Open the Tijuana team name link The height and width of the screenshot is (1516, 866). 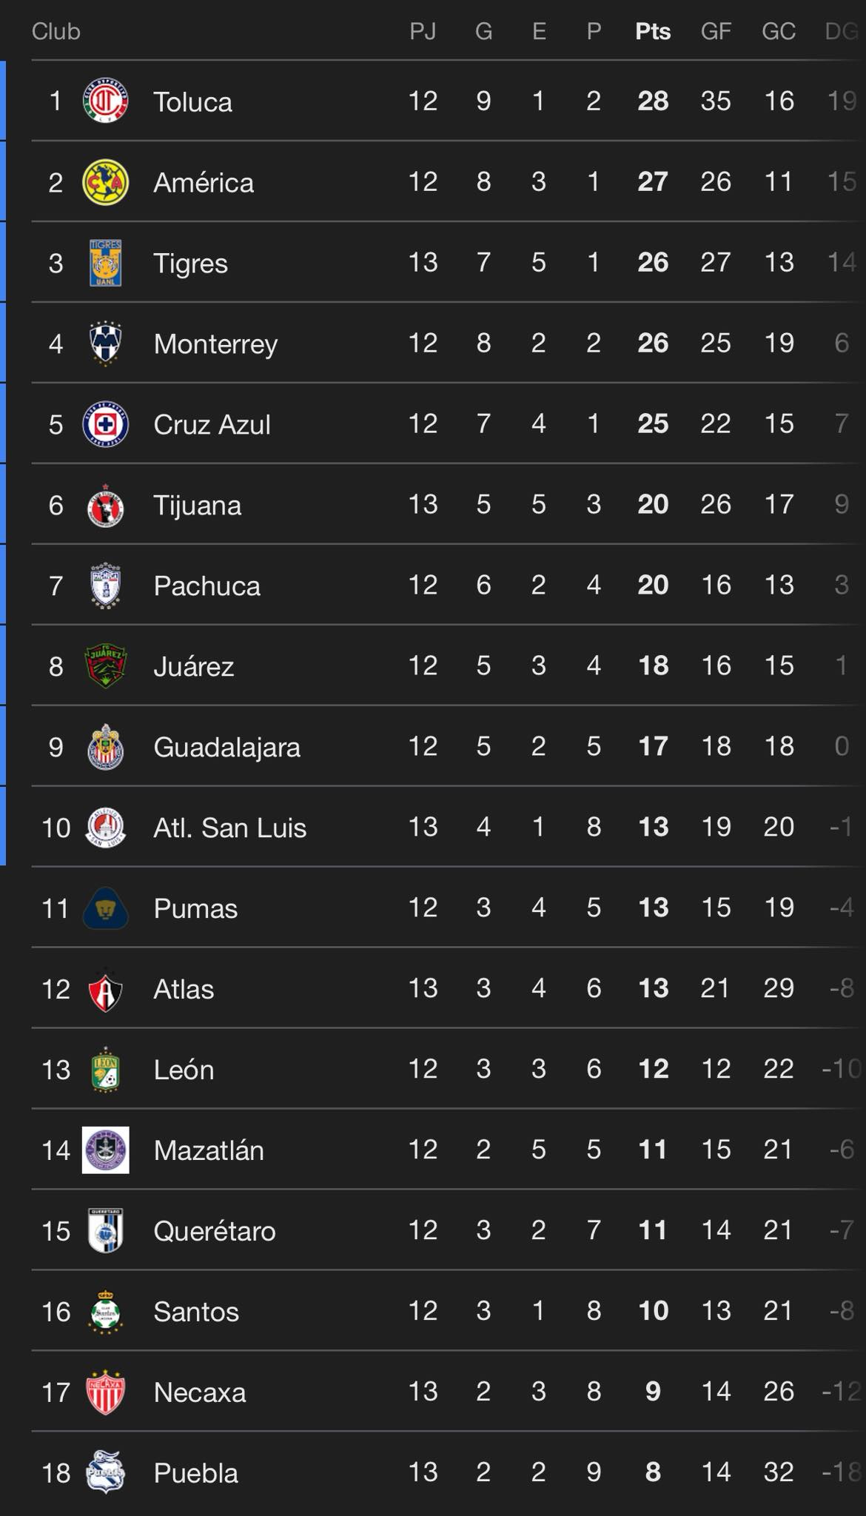(x=197, y=506)
